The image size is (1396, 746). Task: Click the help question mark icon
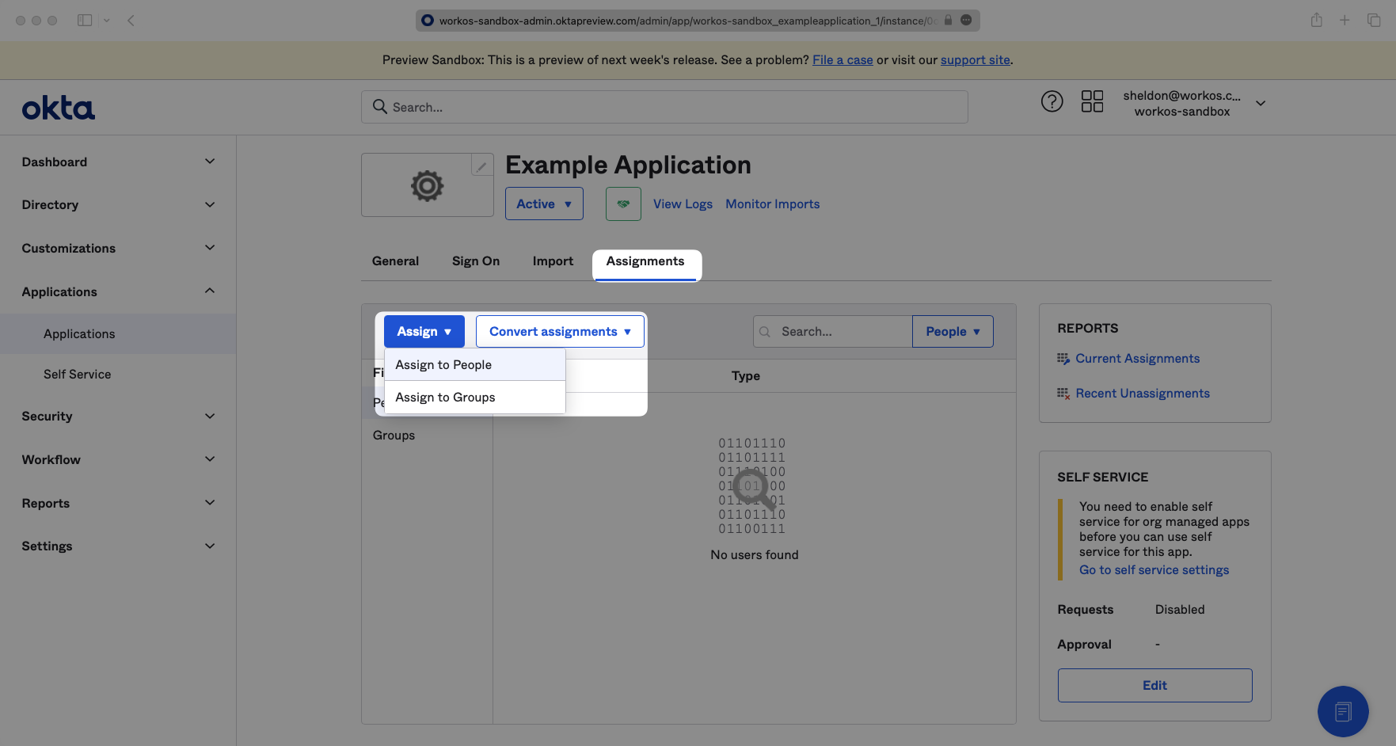pos(1052,101)
